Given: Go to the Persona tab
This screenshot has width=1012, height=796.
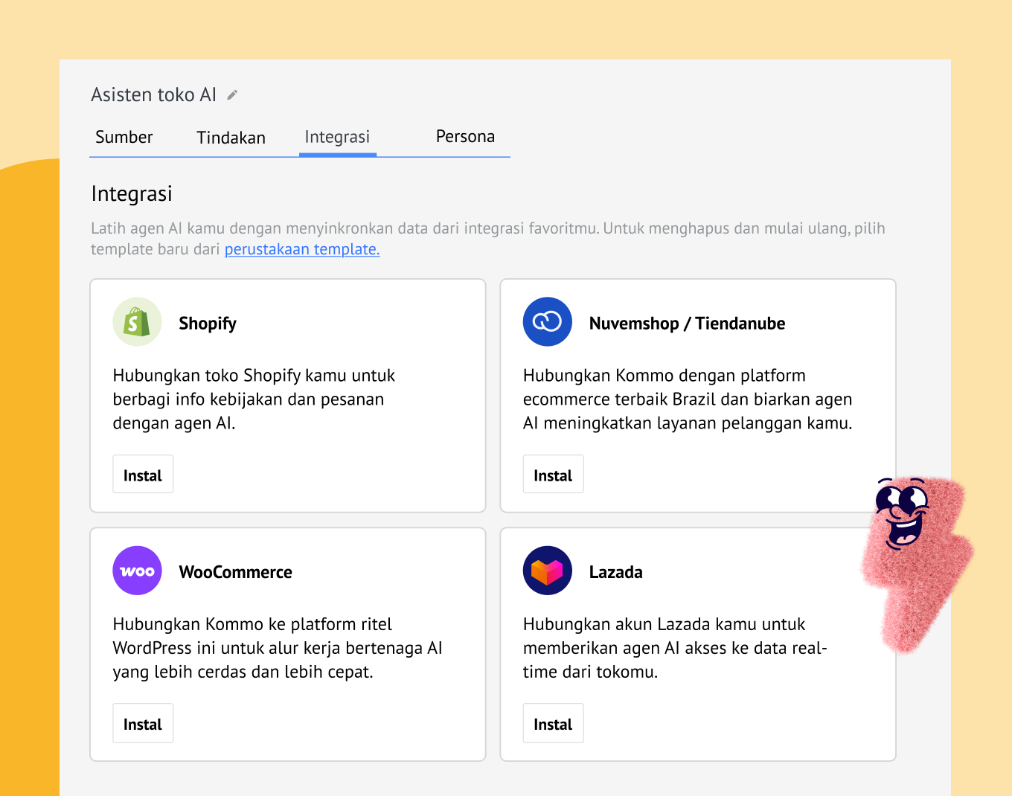Looking at the screenshot, I should pyautogui.click(x=465, y=137).
